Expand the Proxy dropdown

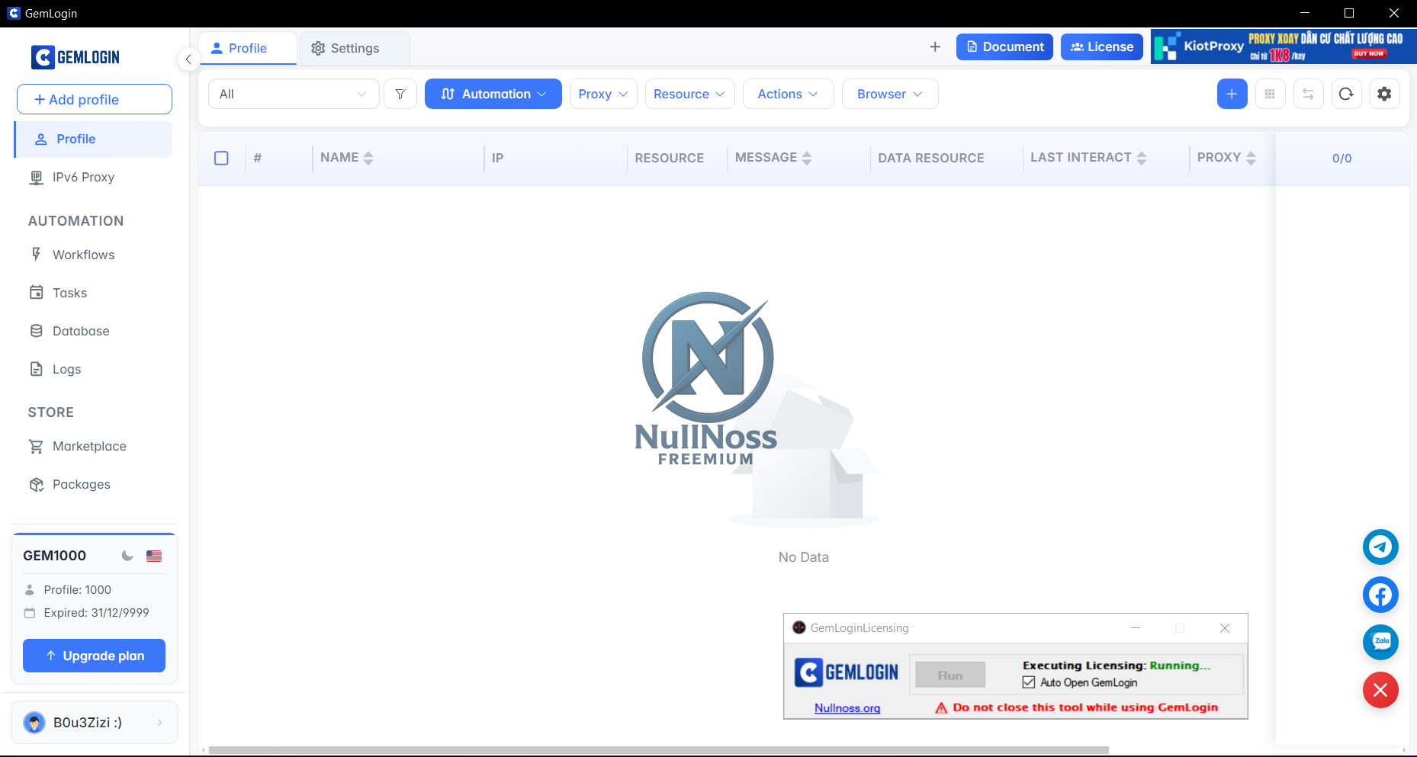click(603, 94)
